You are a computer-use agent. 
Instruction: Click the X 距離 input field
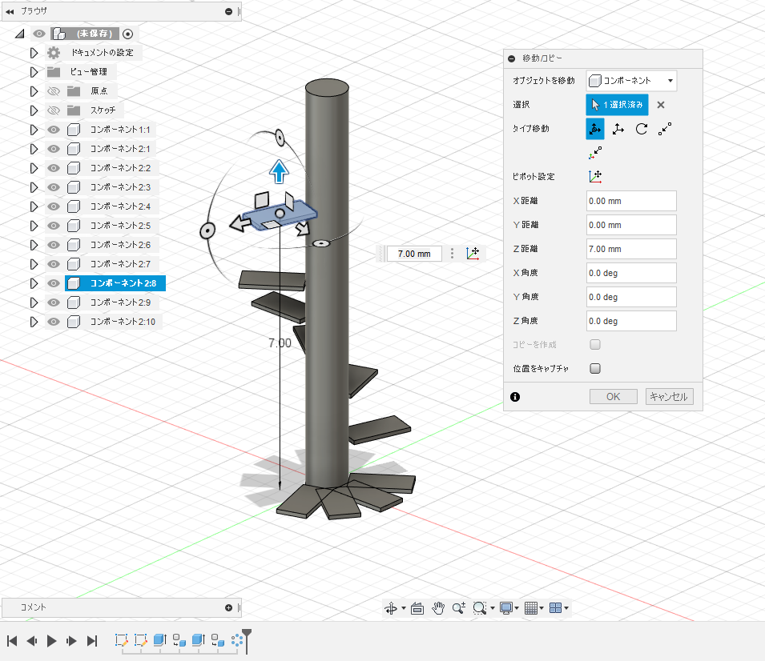pyautogui.click(x=631, y=201)
